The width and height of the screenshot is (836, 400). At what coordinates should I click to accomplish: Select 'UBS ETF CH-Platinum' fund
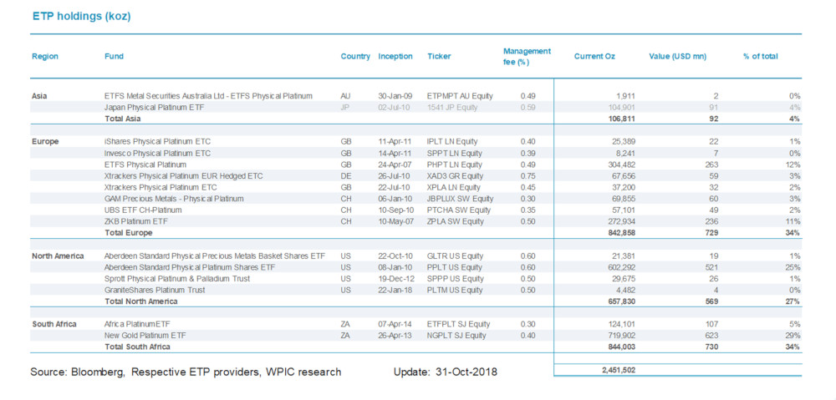click(143, 210)
